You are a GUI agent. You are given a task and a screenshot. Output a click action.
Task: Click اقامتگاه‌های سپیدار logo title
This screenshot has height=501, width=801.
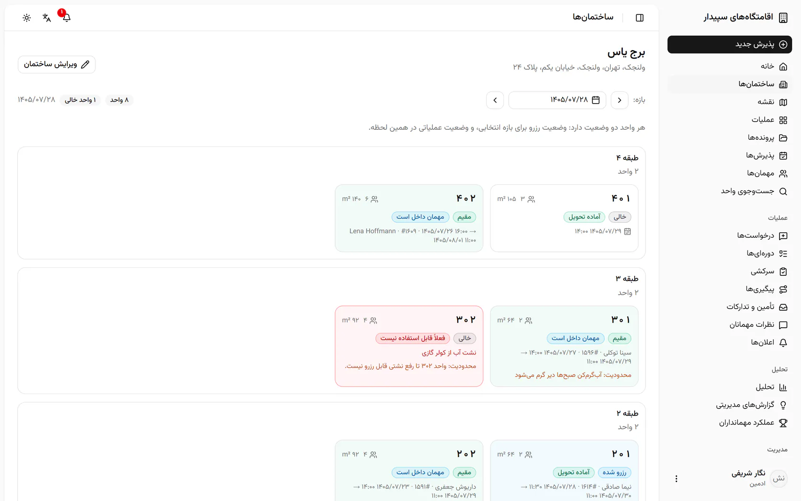click(738, 17)
